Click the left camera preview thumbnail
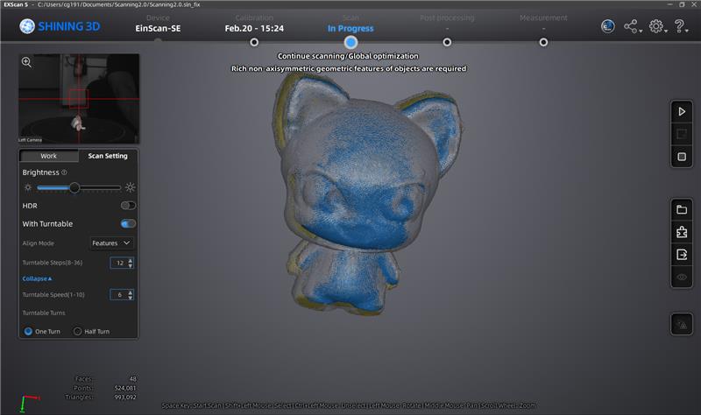Screen dimensions: 701x415 pos(79,99)
